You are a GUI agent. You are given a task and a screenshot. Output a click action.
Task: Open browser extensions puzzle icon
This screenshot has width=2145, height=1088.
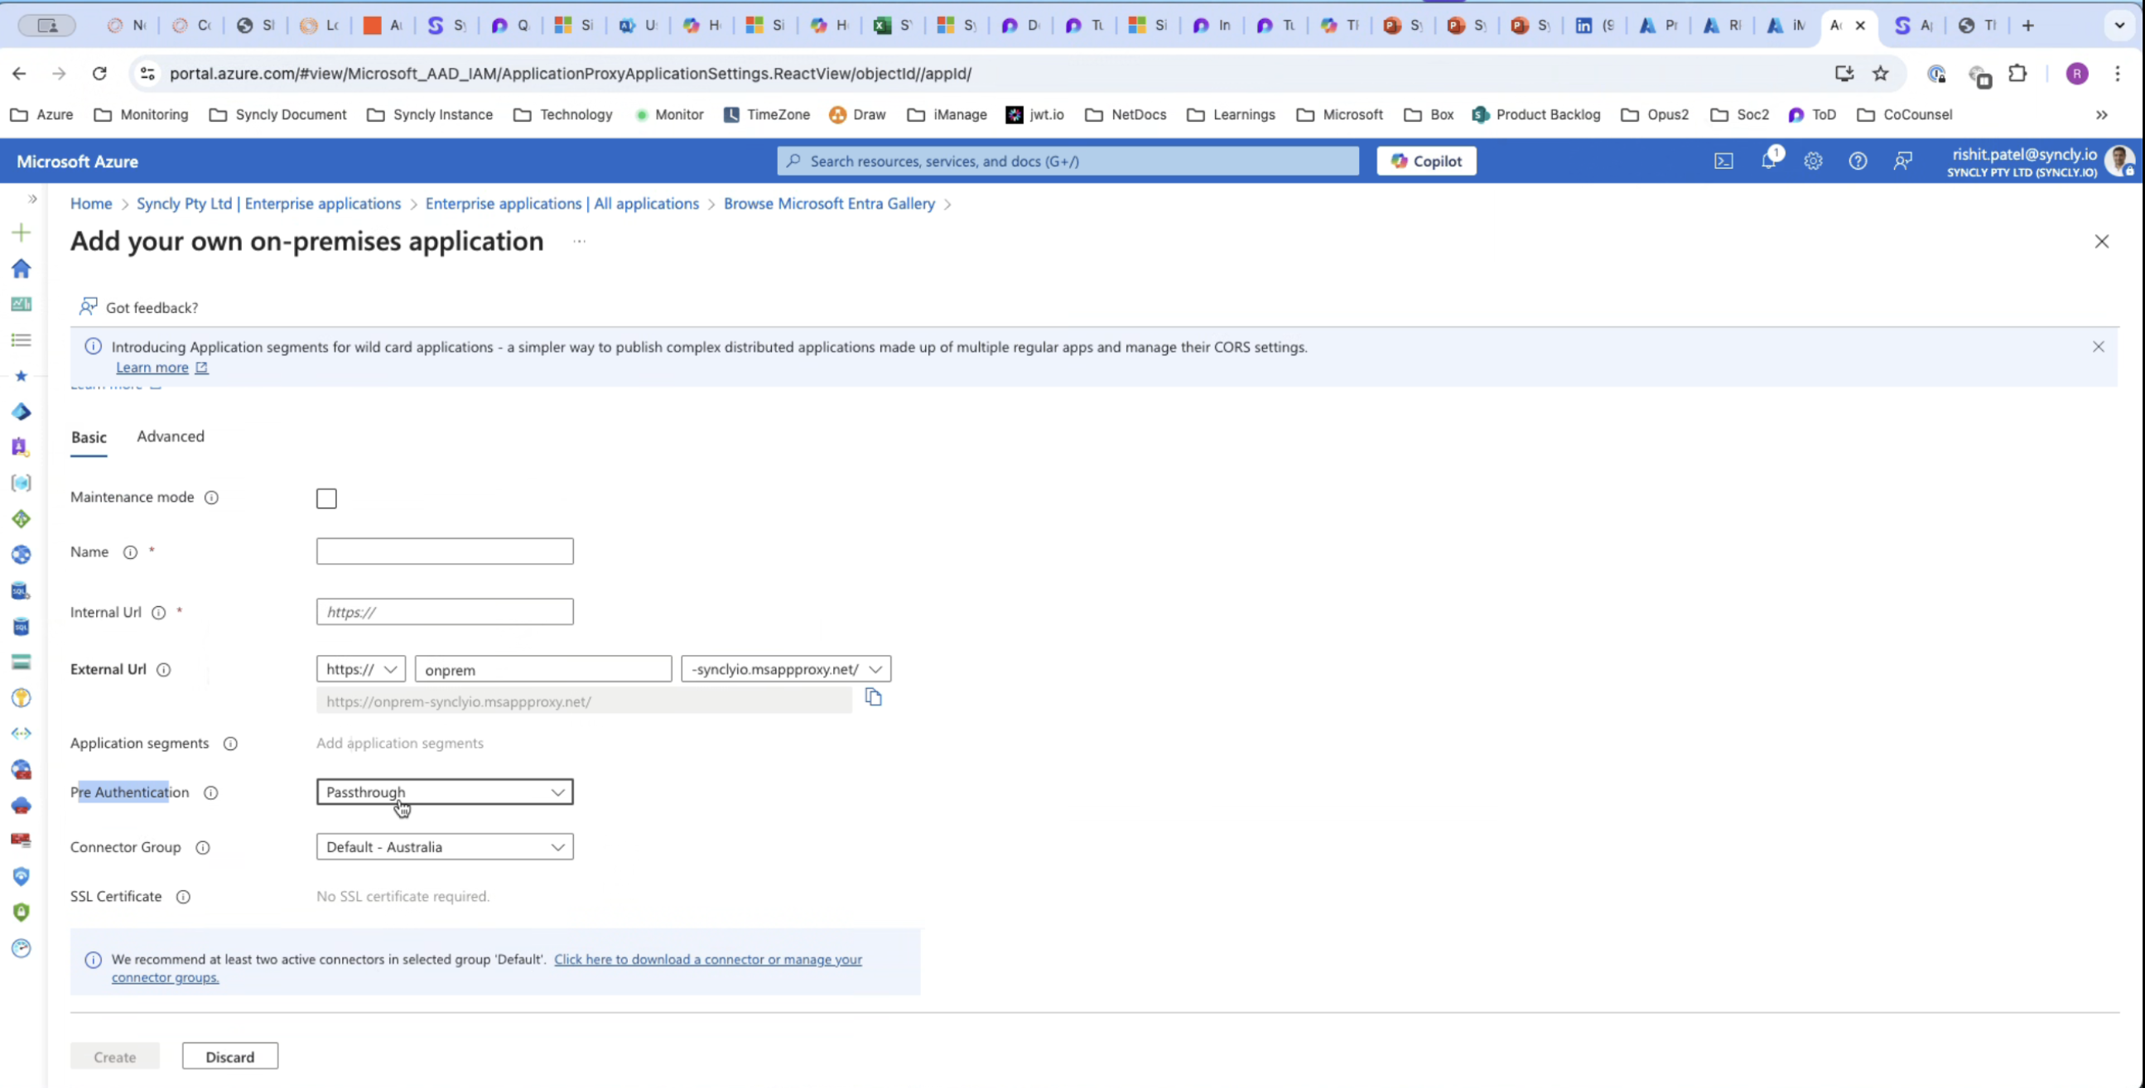pos(2017,73)
